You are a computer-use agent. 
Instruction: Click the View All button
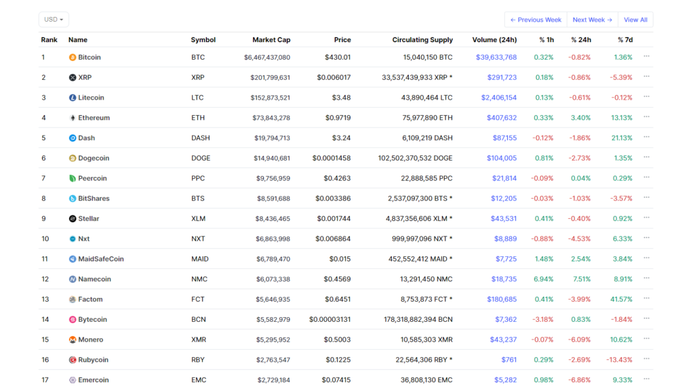tap(636, 20)
